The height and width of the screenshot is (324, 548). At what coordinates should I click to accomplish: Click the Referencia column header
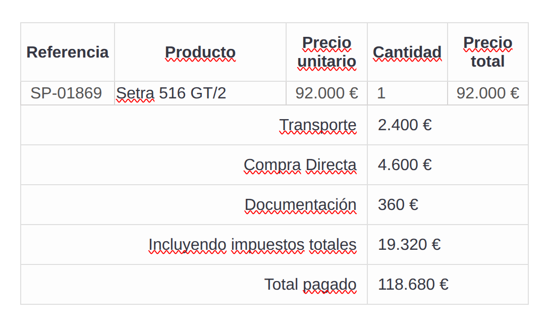68,52
